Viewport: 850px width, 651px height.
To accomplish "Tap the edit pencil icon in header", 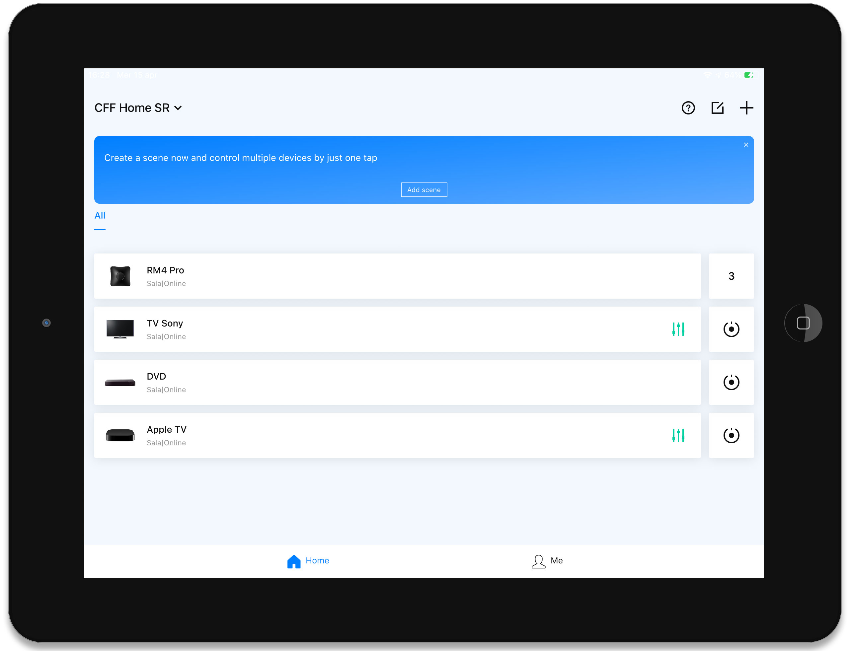I will (718, 108).
